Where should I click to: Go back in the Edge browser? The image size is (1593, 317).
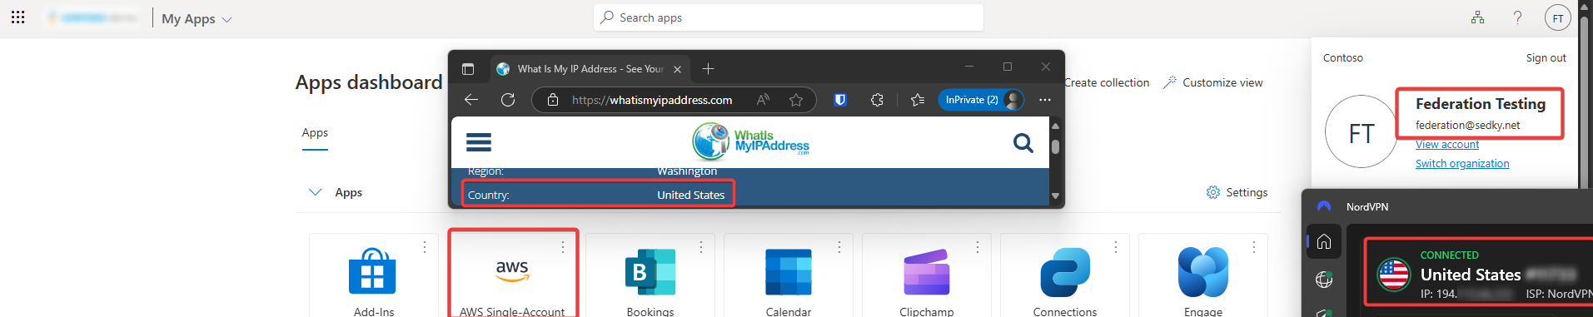point(471,100)
